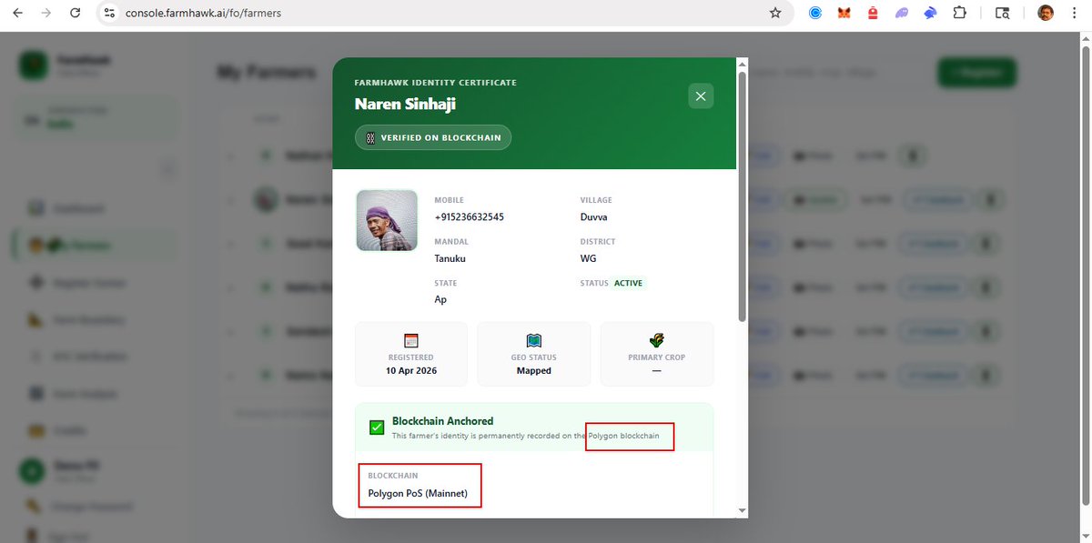Click the modal's vertical scrollbar
This screenshot has height=543, width=1092.
click(743, 196)
